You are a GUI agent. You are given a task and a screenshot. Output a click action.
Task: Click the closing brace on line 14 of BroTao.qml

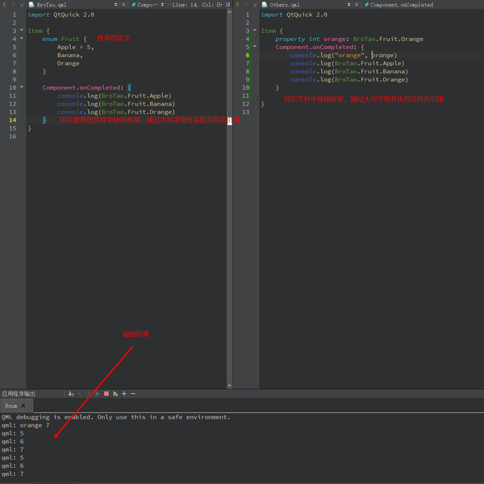[x=44, y=120]
